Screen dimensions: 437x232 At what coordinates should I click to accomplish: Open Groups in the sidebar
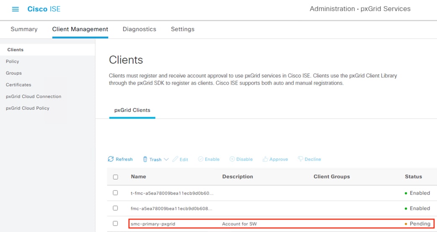pyautogui.click(x=14, y=73)
